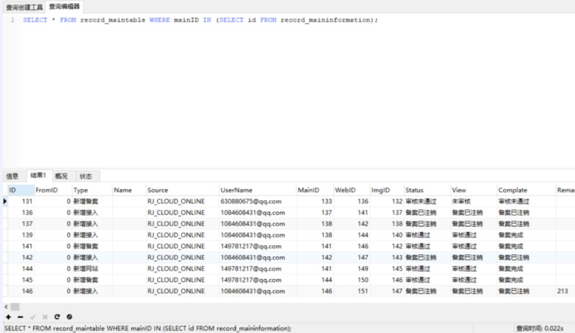Viewport: 575px width, 333px height.
Task: Add a new record with plus icon
Action: coord(8,317)
